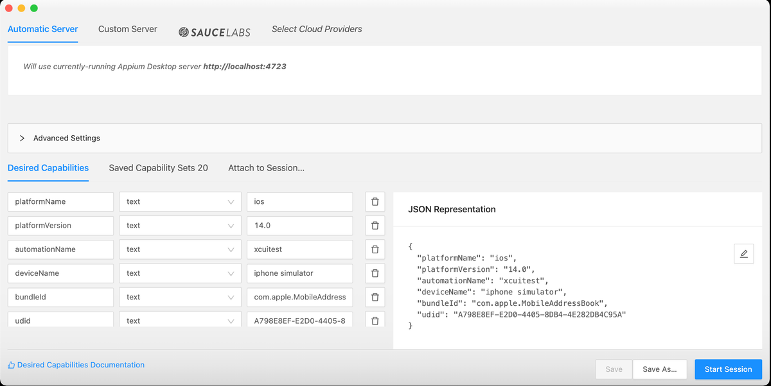Delete the deviceName capability row
The width and height of the screenshot is (771, 386).
tap(375, 273)
